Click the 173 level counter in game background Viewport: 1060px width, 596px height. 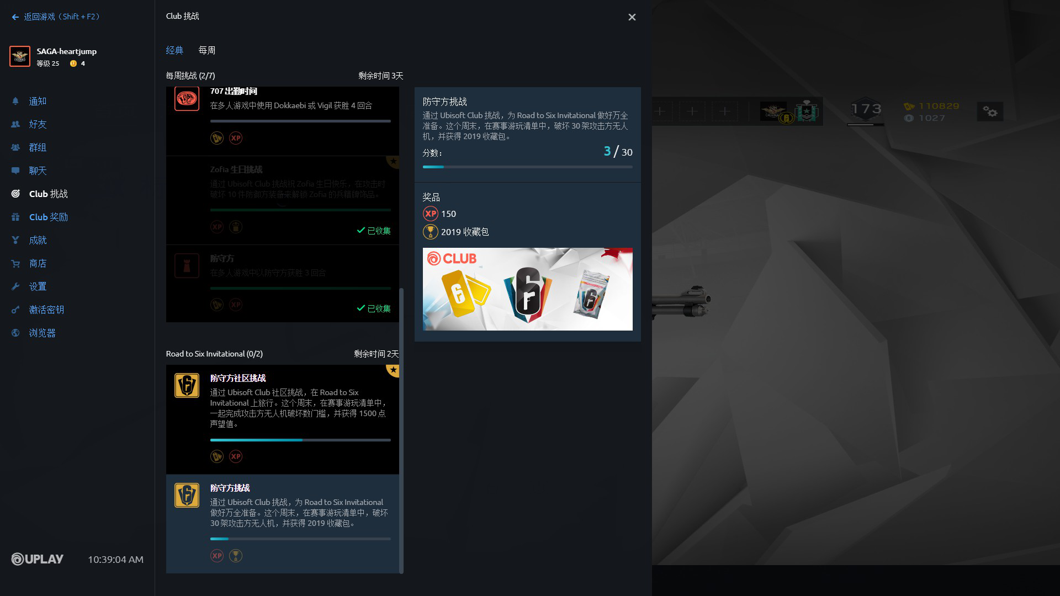point(866,109)
